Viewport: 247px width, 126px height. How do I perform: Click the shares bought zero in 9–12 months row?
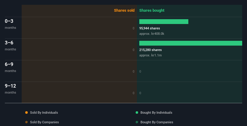pyautogui.click(x=140, y=93)
